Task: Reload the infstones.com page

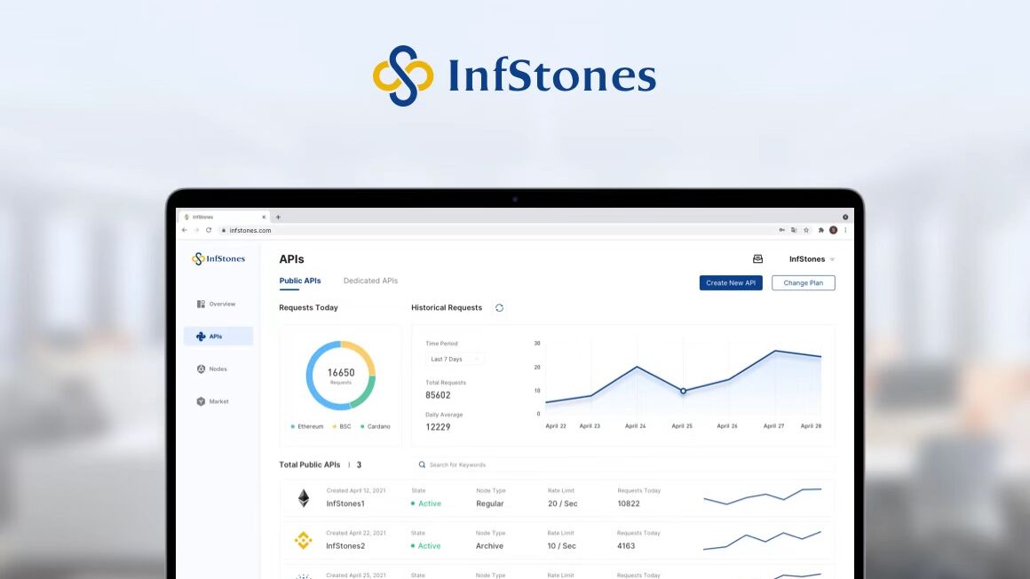Action: pyautogui.click(x=209, y=230)
